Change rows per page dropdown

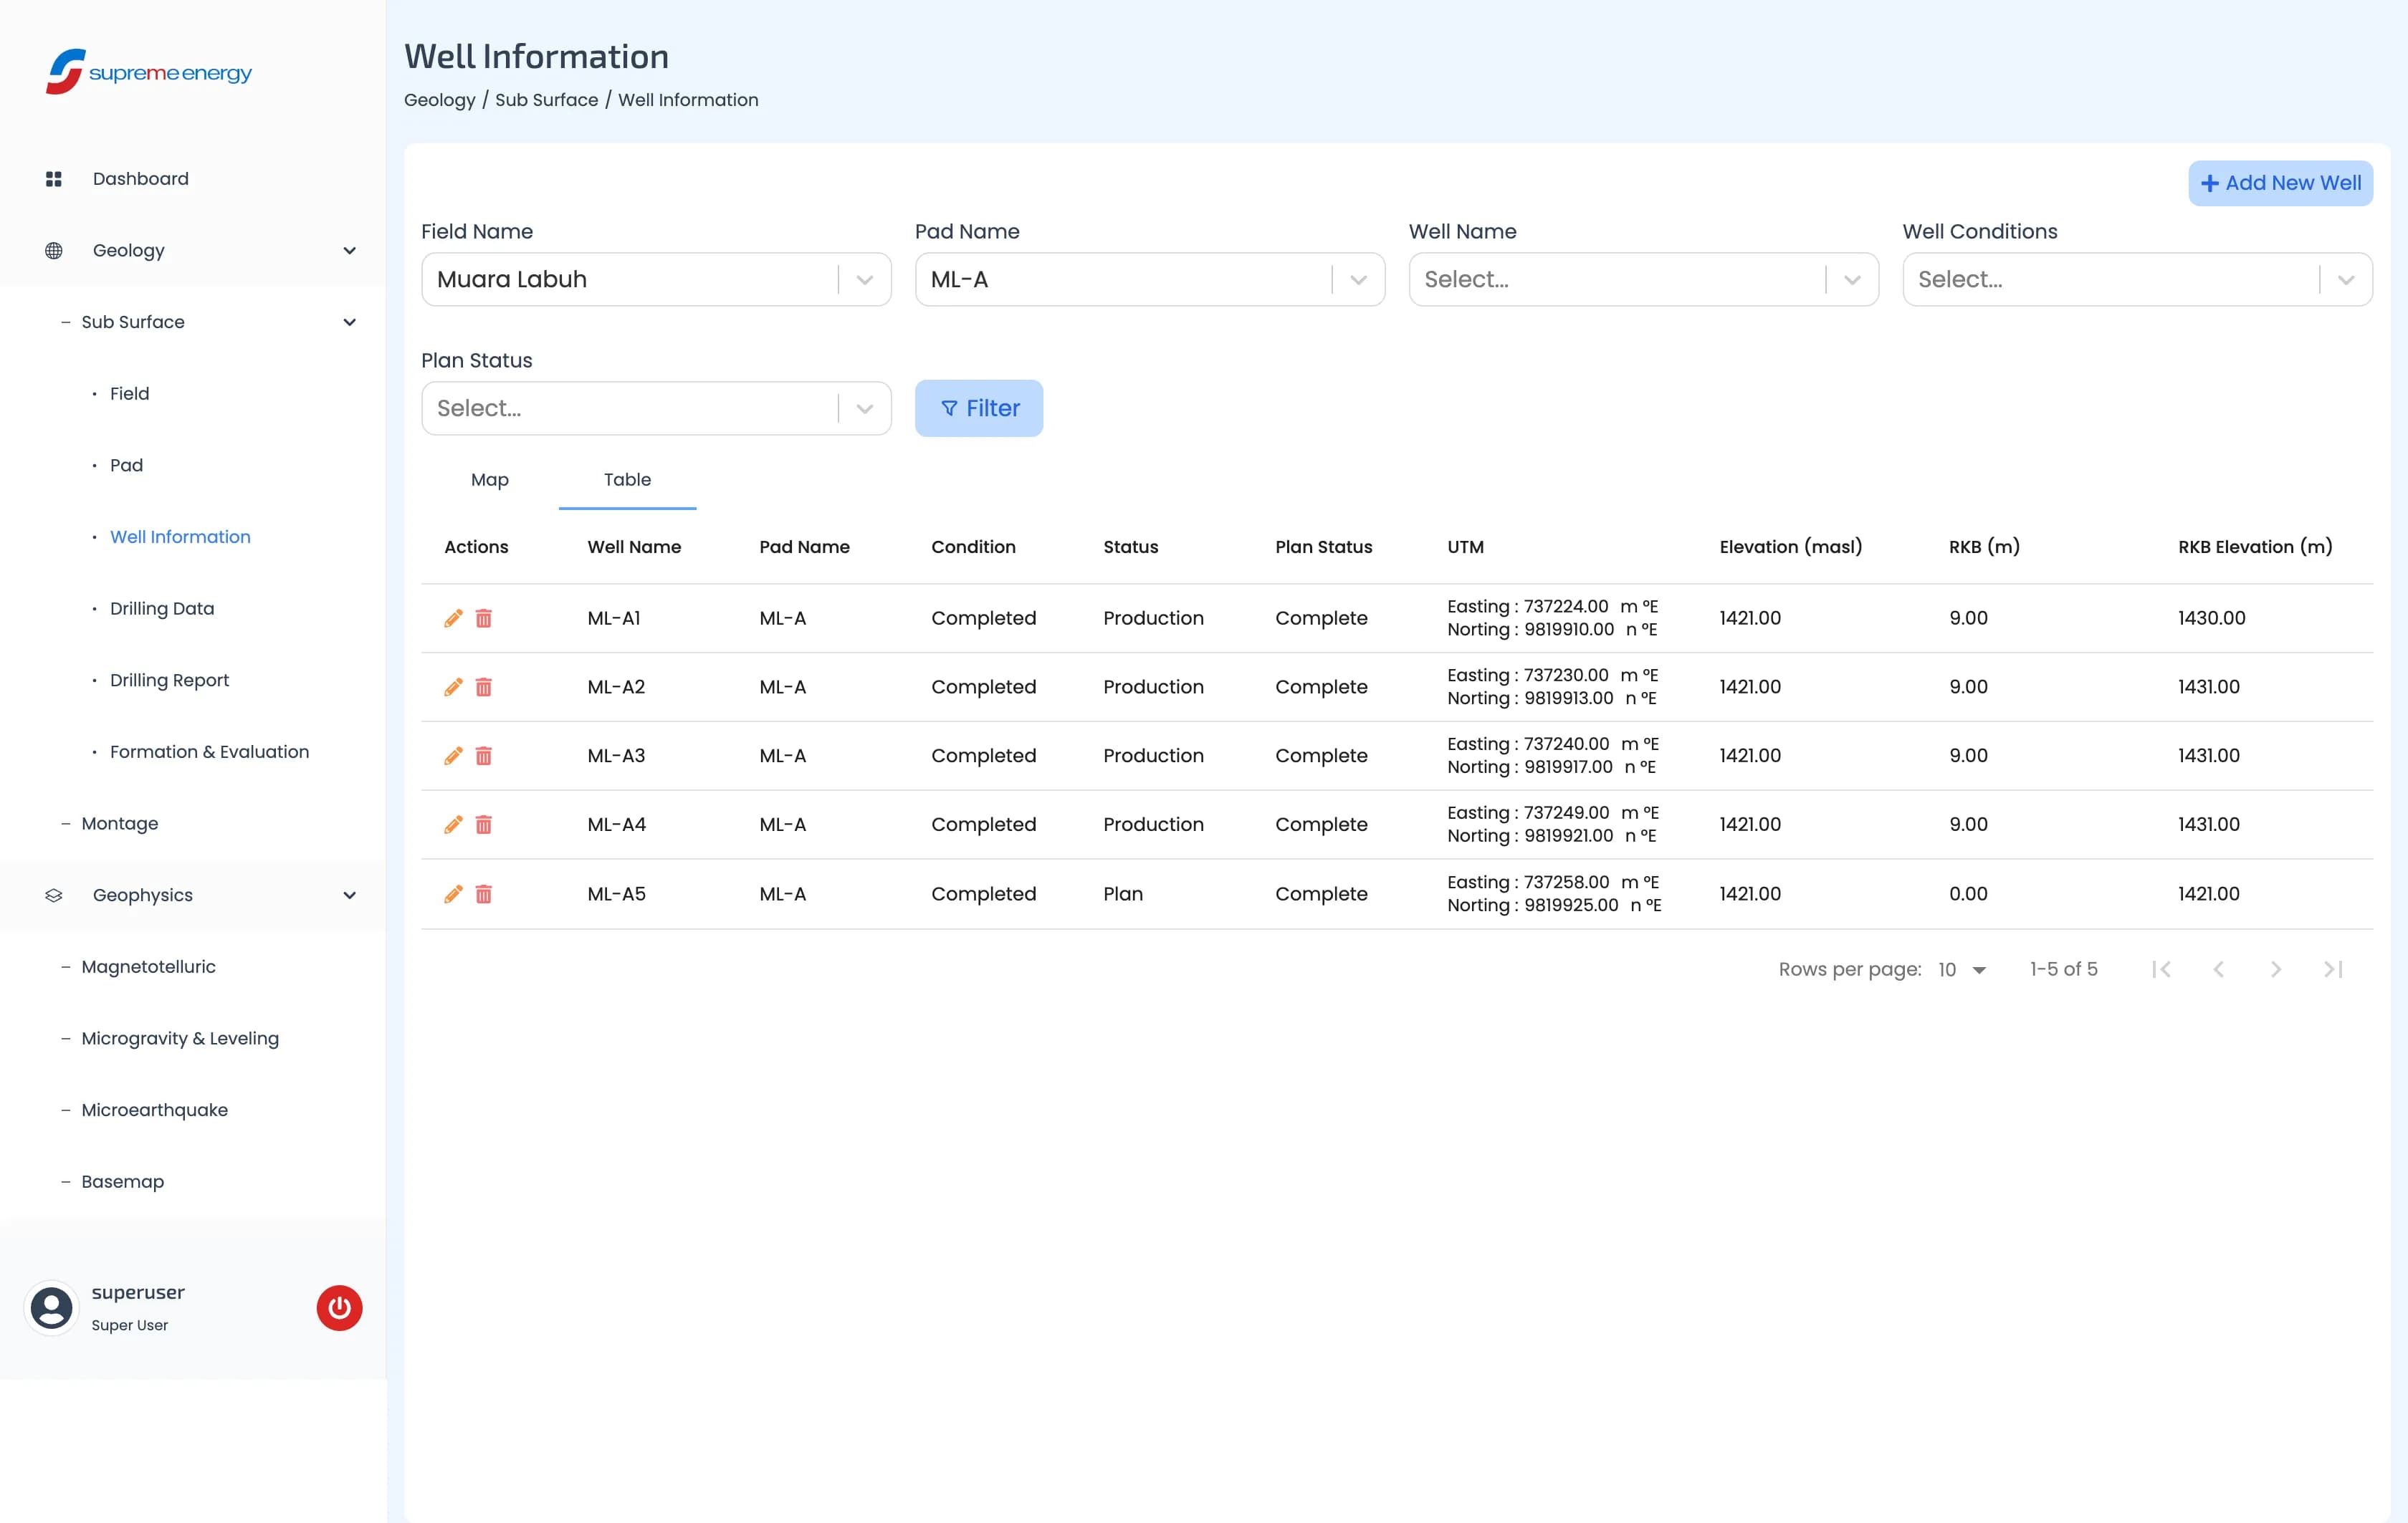click(x=1961, y=969)
